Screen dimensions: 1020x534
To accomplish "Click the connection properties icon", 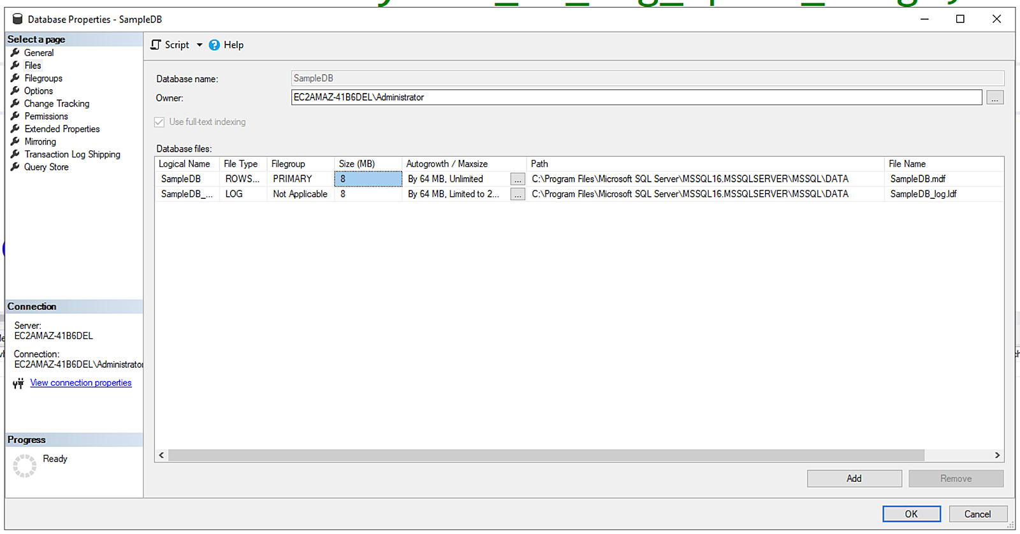I will (x=18, y=384).
